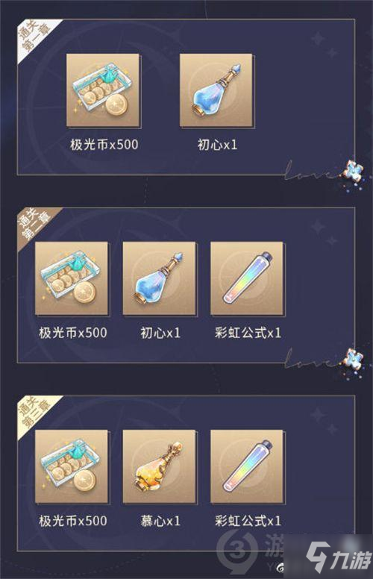
Task: Open the 彩虹公式 rainbow tube in chapter three rewards
Action: pyautogui.click(x=247, y=466)
